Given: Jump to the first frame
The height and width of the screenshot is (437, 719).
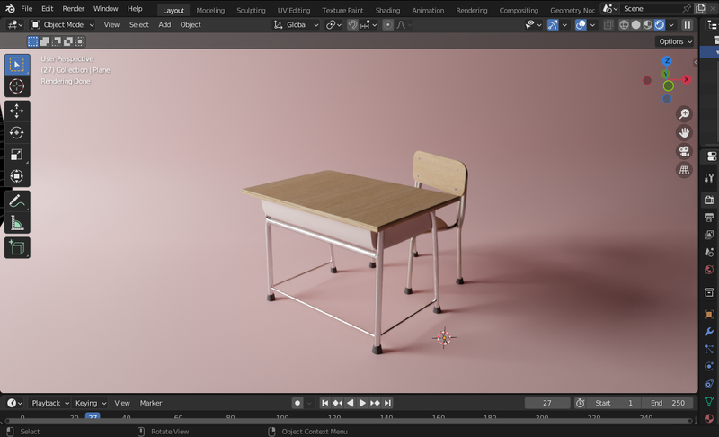Looking at the screenshot, I should point(324,403).
